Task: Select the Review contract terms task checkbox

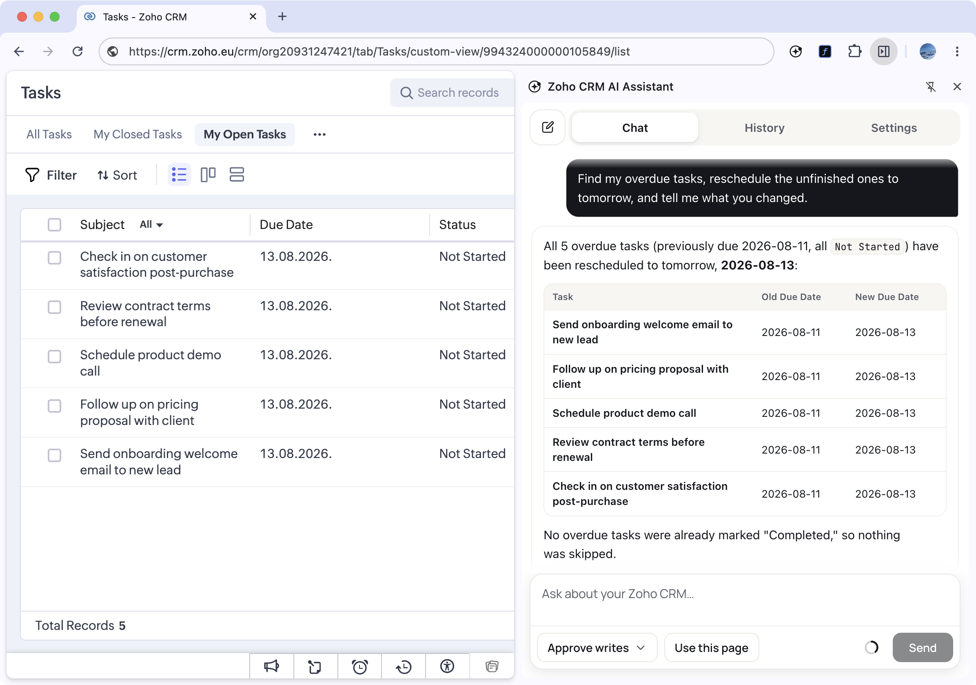Action: pos(54,307)
